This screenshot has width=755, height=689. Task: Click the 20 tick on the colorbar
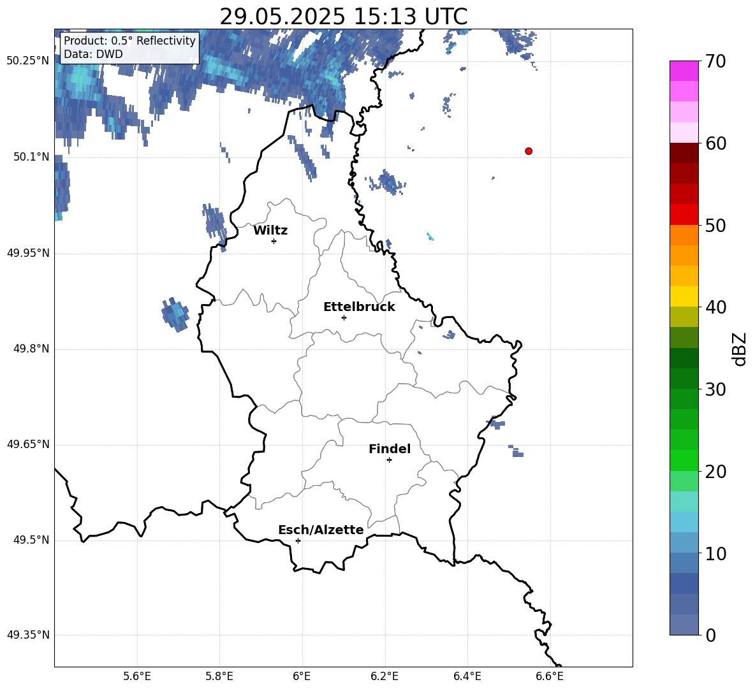click(715, 471)
